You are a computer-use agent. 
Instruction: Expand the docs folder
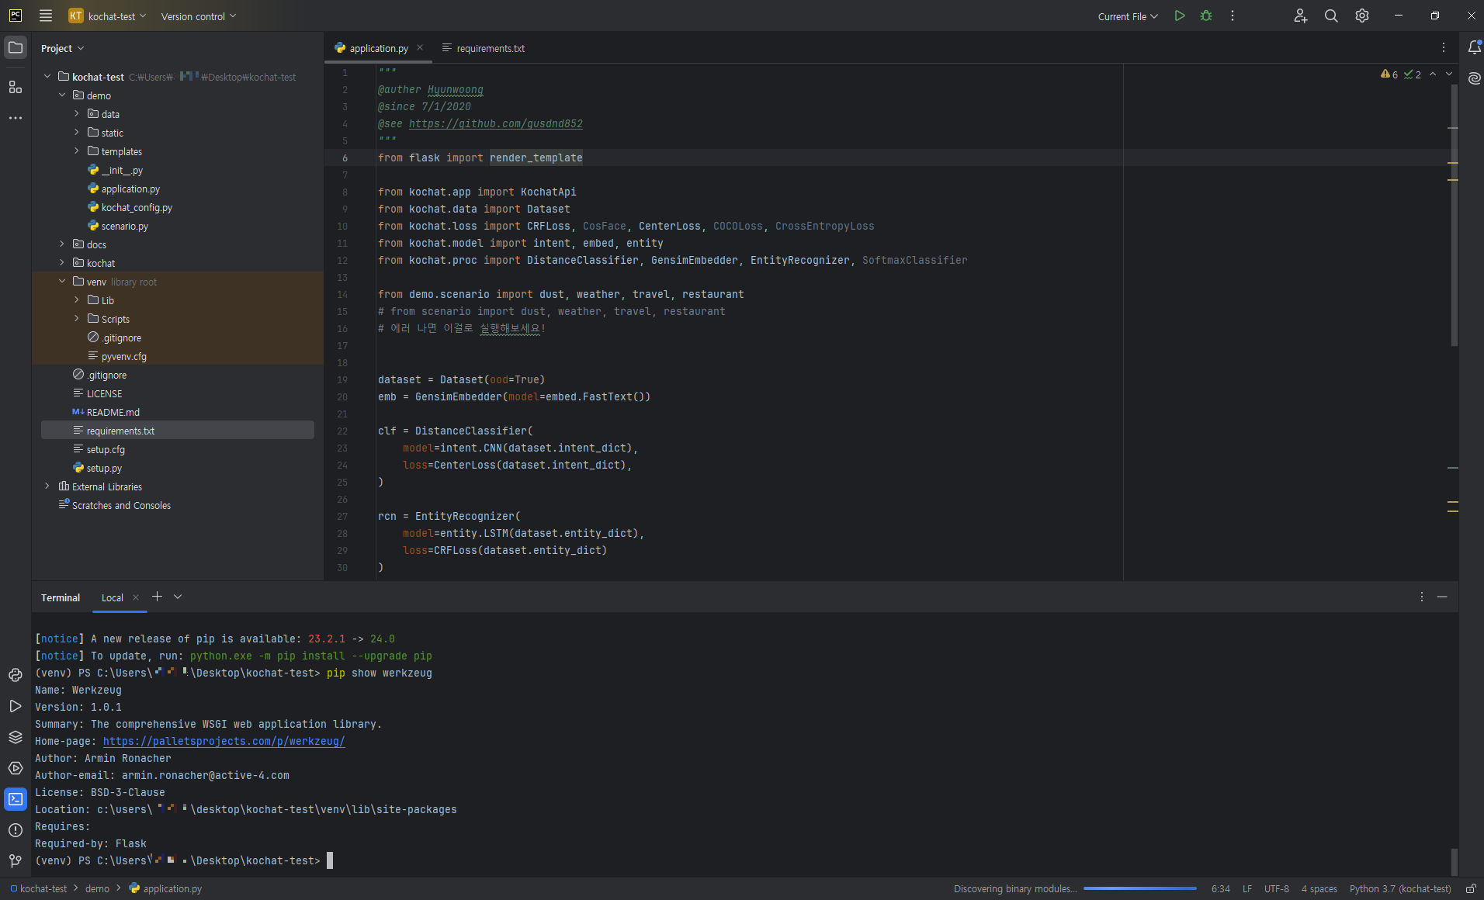click(x=62, y=244)
